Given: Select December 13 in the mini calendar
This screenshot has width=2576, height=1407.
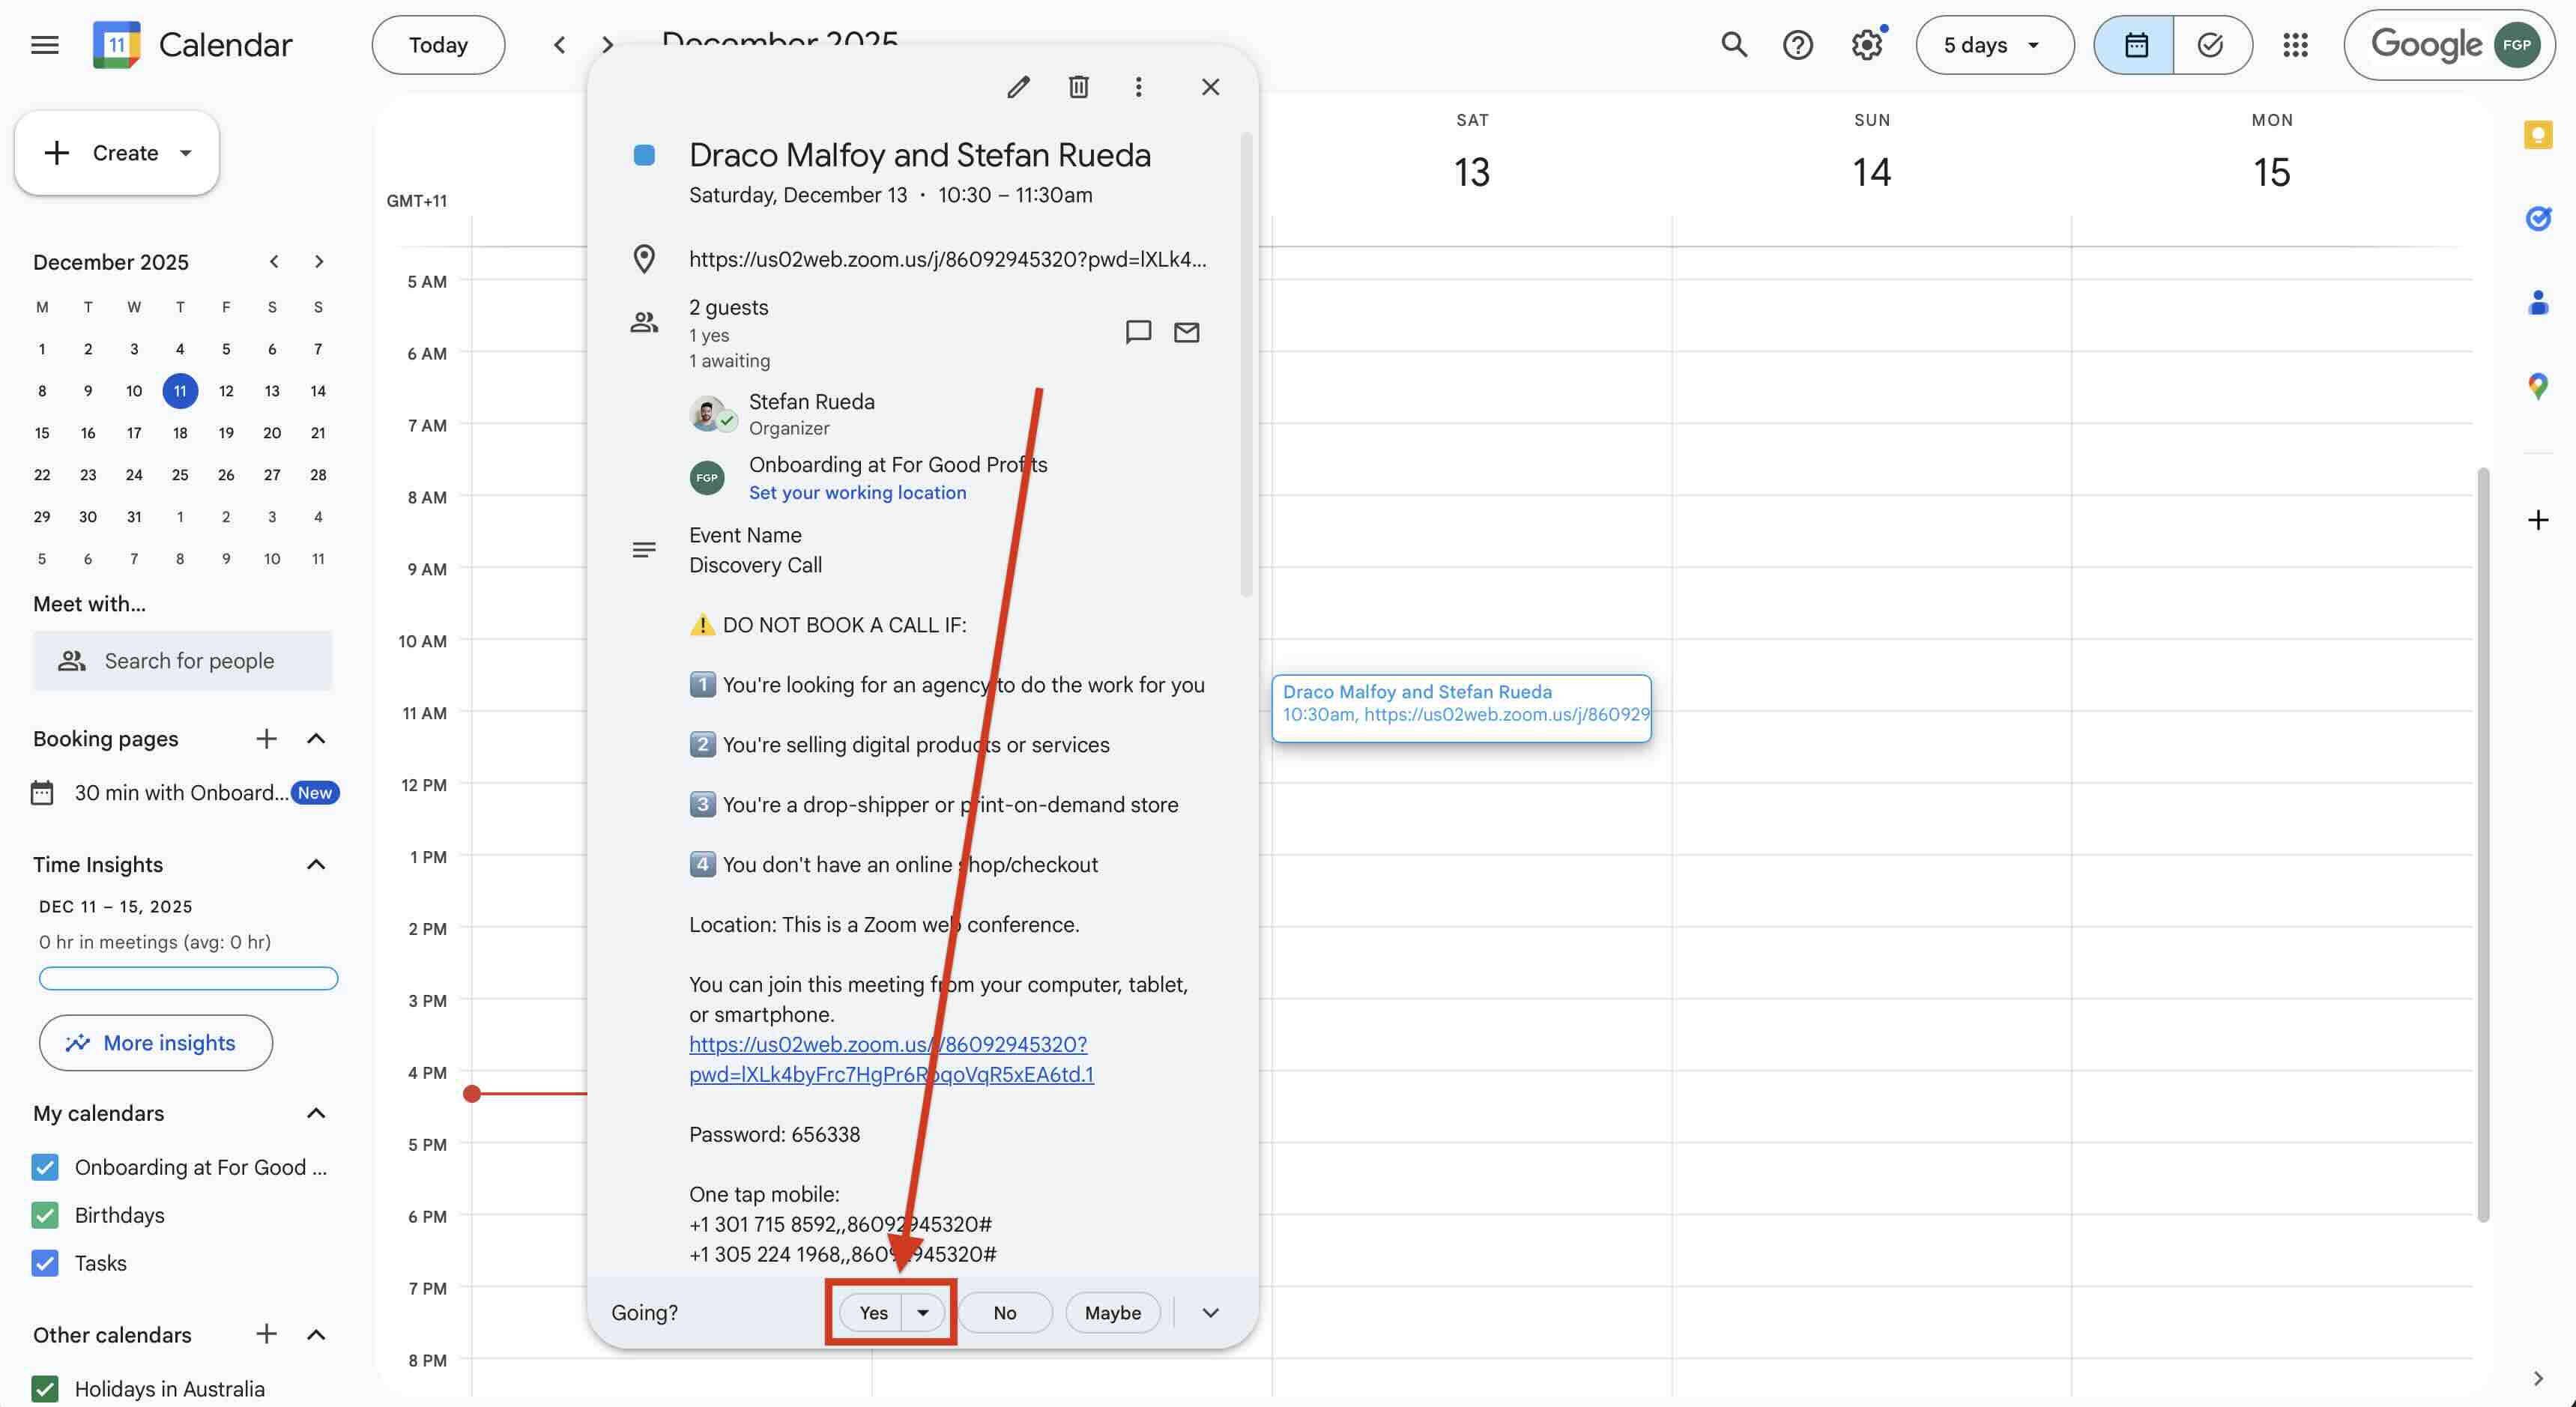Looking at the screenshot, I should coord(272,391).
